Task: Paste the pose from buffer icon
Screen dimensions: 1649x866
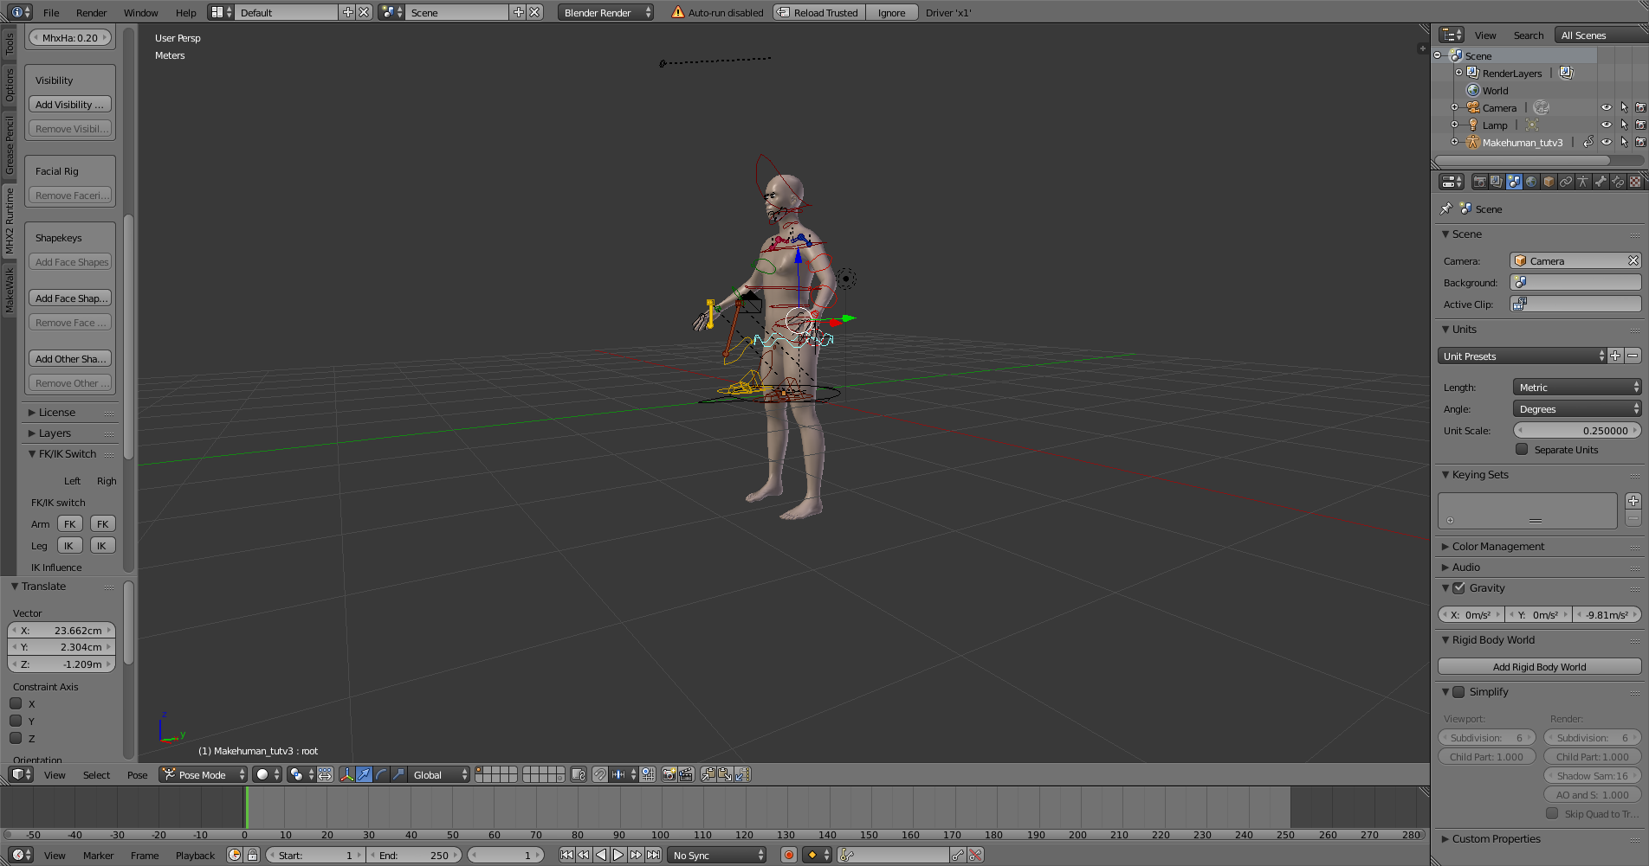Action: [725, 774]
